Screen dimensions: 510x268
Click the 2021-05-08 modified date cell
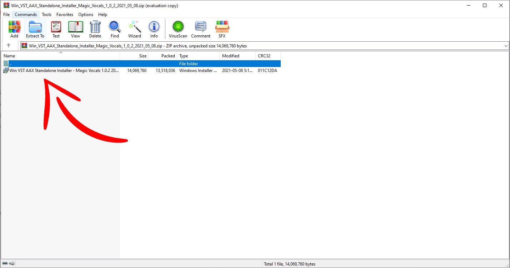(237, 71)
